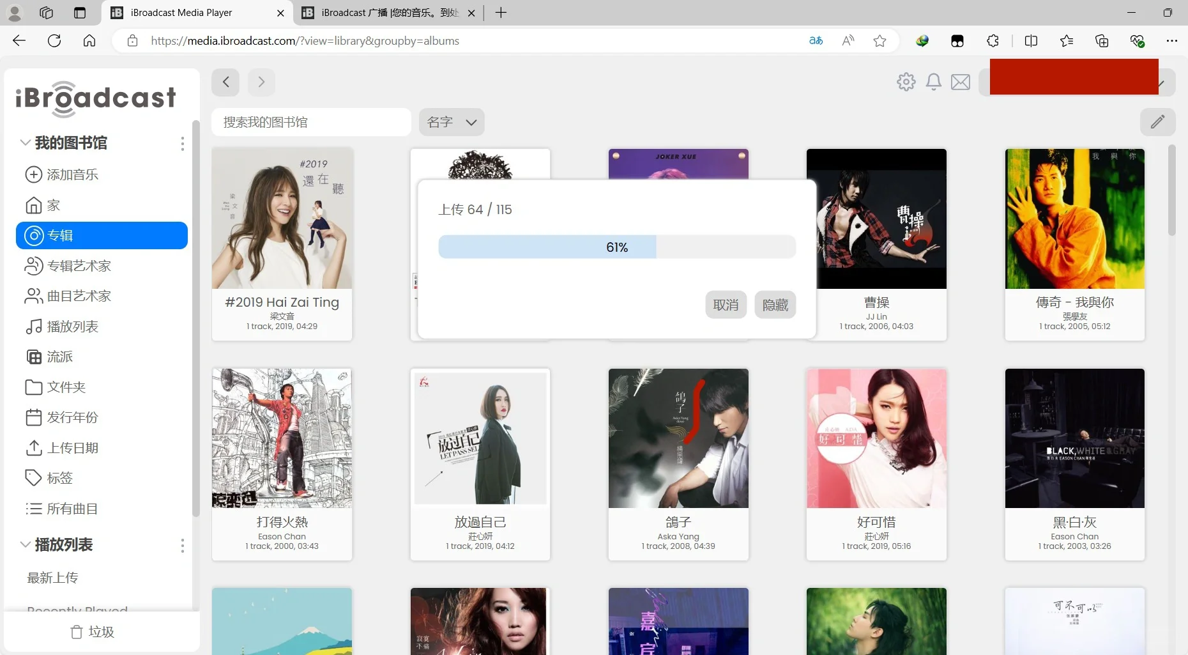Close the iBroadcast 广播 tab
Image resolution: width=1188 pixels, height=655 pixels.
471,13
